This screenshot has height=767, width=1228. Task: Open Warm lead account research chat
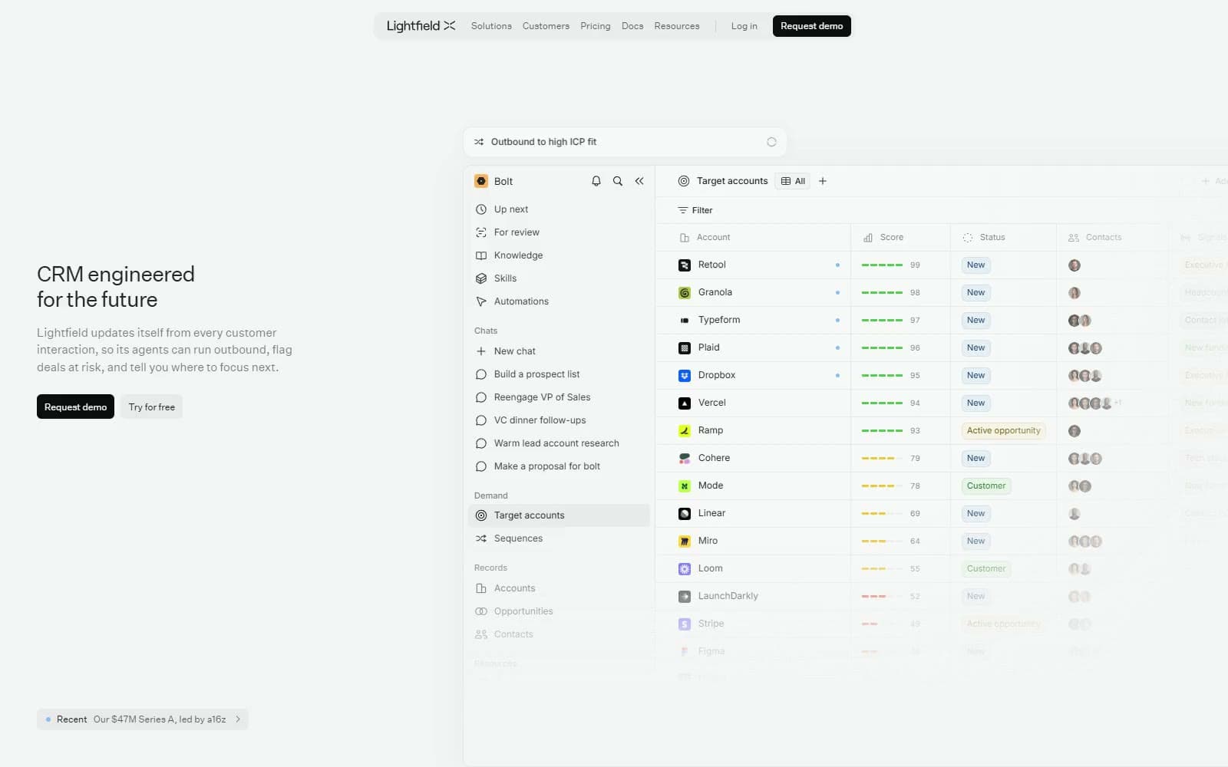pyautogui.click(x=559, y=443)
